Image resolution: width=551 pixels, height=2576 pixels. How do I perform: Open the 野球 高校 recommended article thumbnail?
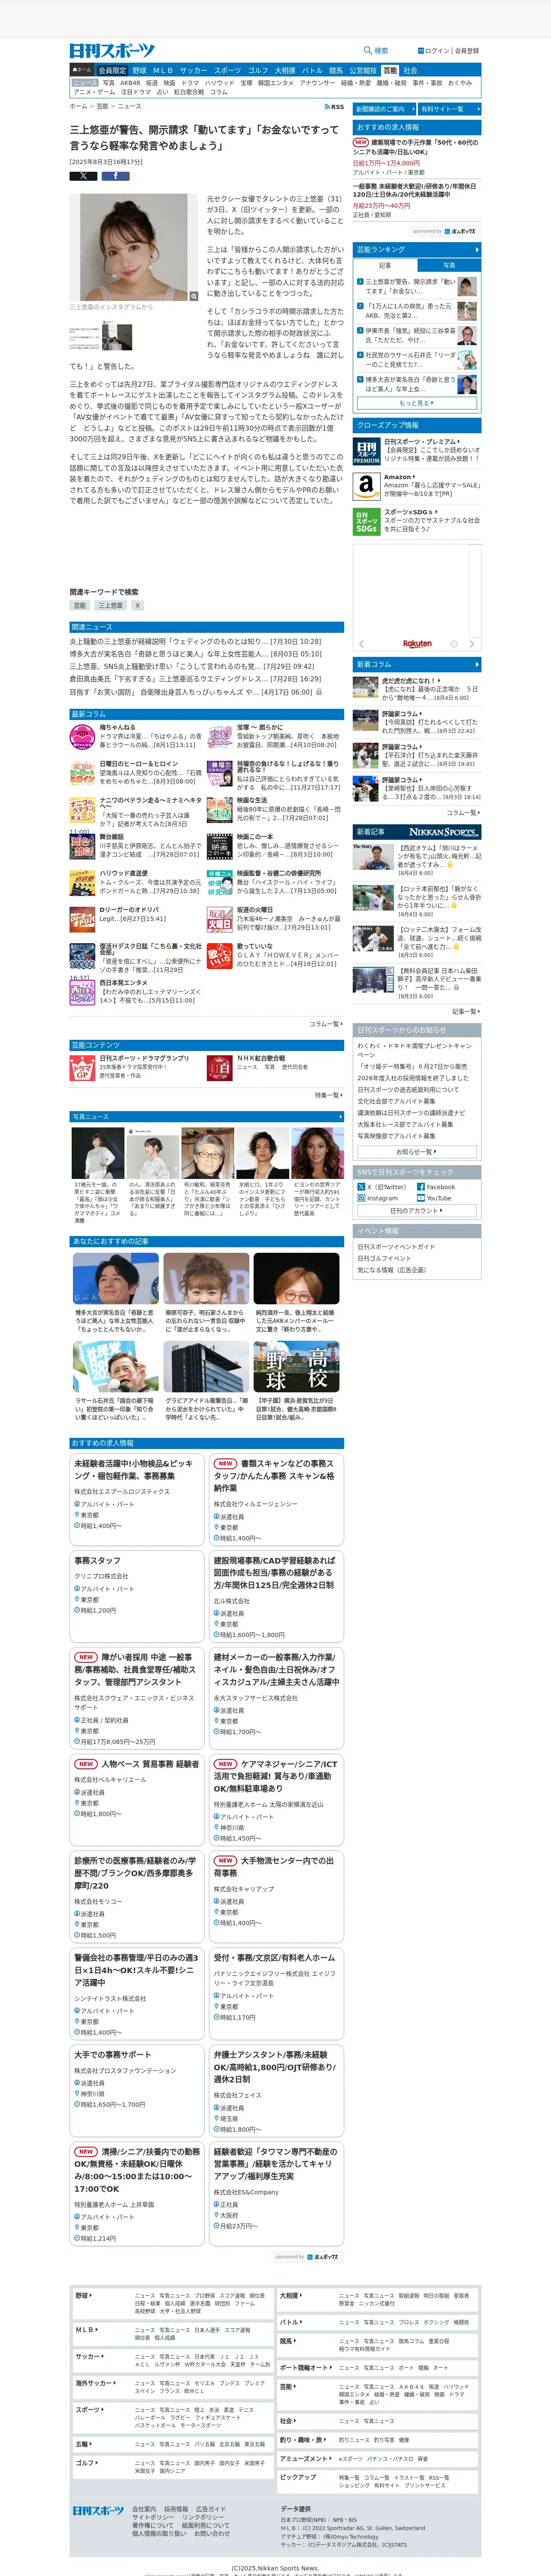296,1366
